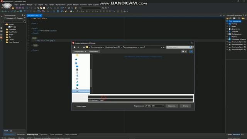Click the Bold formatting toolbar icon
This screenshot has height=139, width=247.
(x=86, y=11)
